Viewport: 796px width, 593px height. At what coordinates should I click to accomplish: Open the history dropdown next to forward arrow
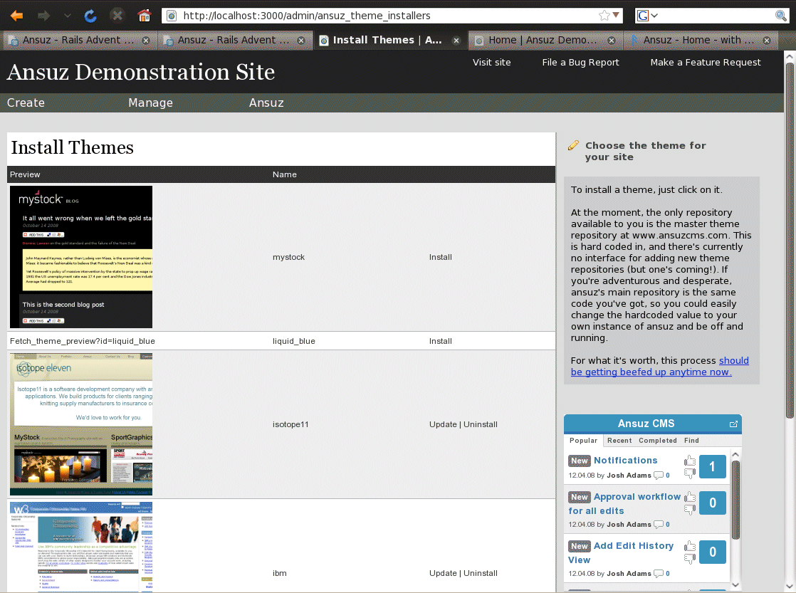click(67, 16)
